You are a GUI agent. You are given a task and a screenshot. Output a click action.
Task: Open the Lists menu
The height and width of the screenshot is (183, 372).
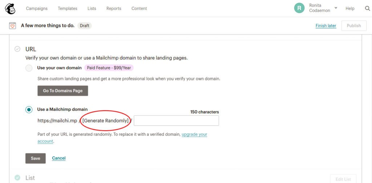(92, 9)
